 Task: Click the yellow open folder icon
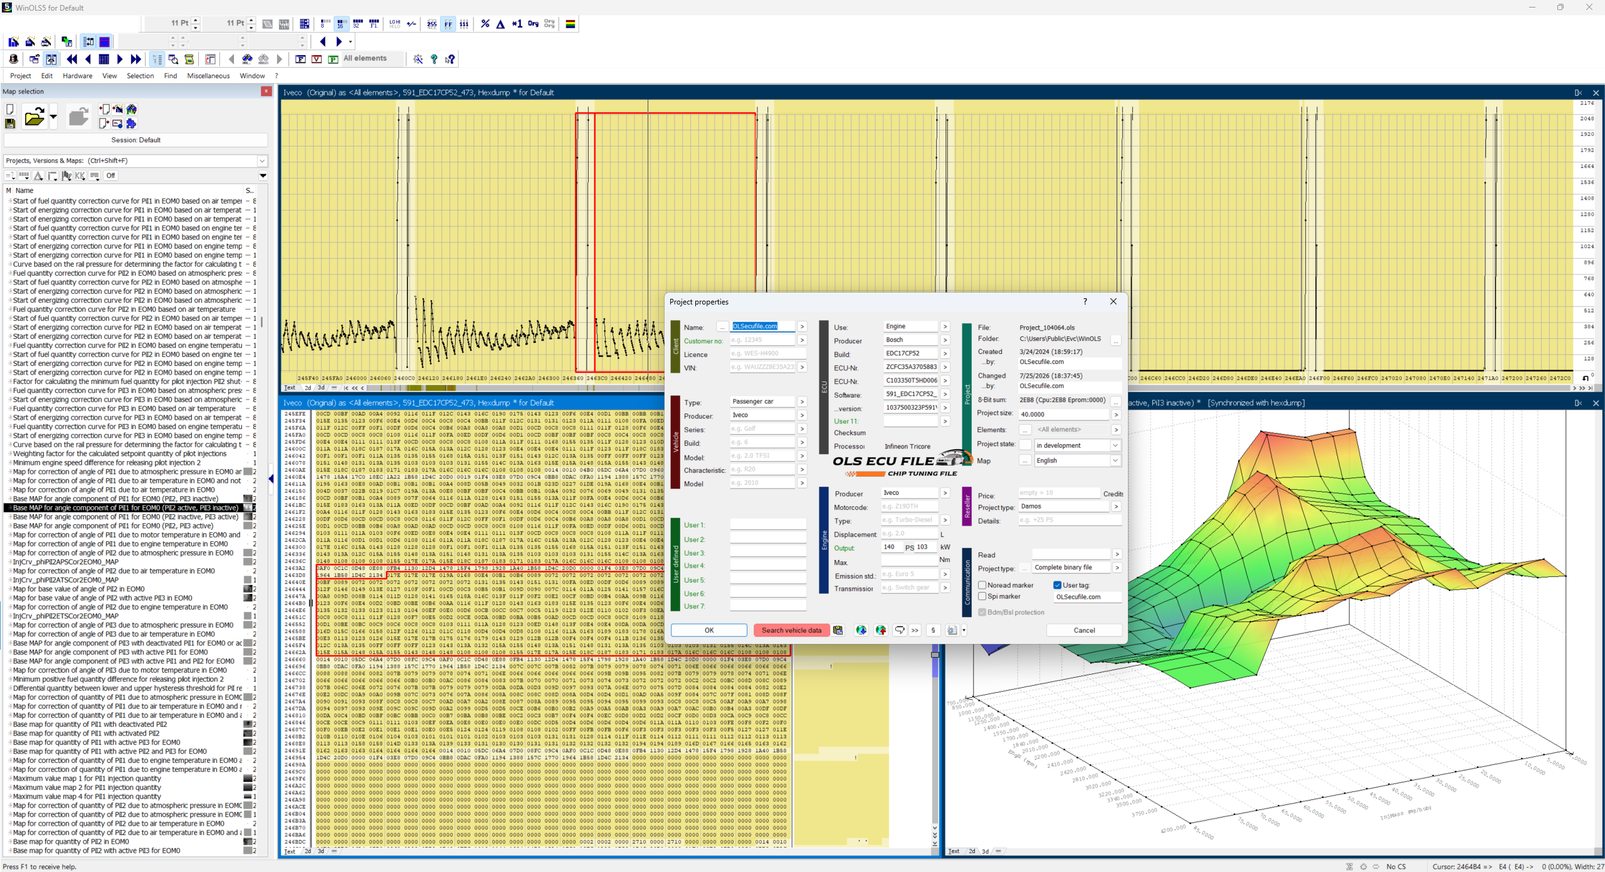[x=34, y=117]
